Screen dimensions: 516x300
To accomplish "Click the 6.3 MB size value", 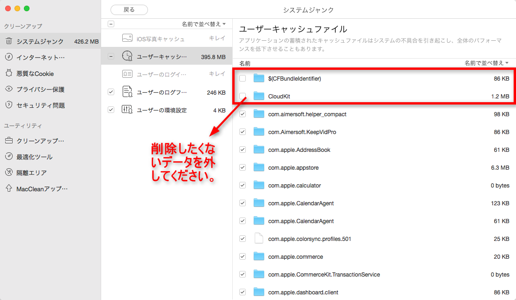I will 500,168.
